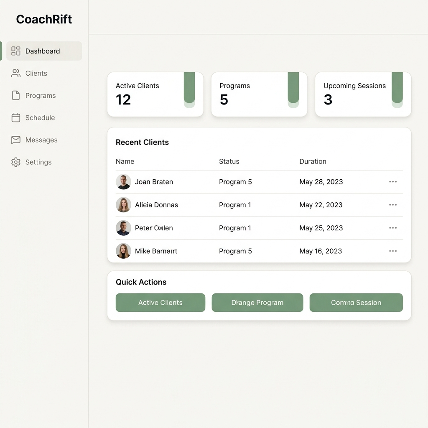Open the Active Clients stat card
428x428 pixels.
(155, 94)
